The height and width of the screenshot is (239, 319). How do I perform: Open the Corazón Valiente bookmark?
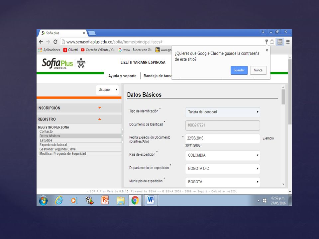click(x=98, y=50)
